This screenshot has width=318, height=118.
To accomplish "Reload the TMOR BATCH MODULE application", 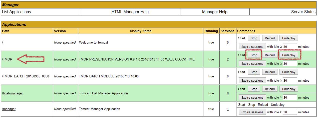I will (x=270, y=72).
